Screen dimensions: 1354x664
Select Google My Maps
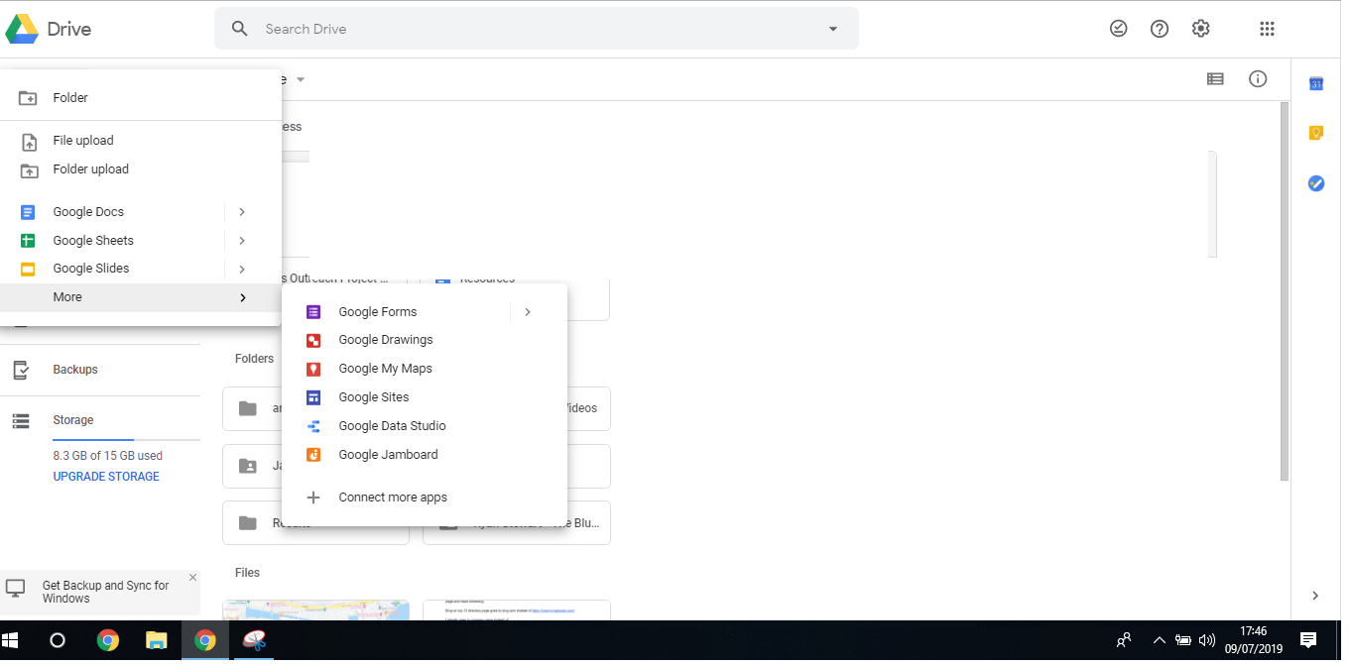pos(425,369)
